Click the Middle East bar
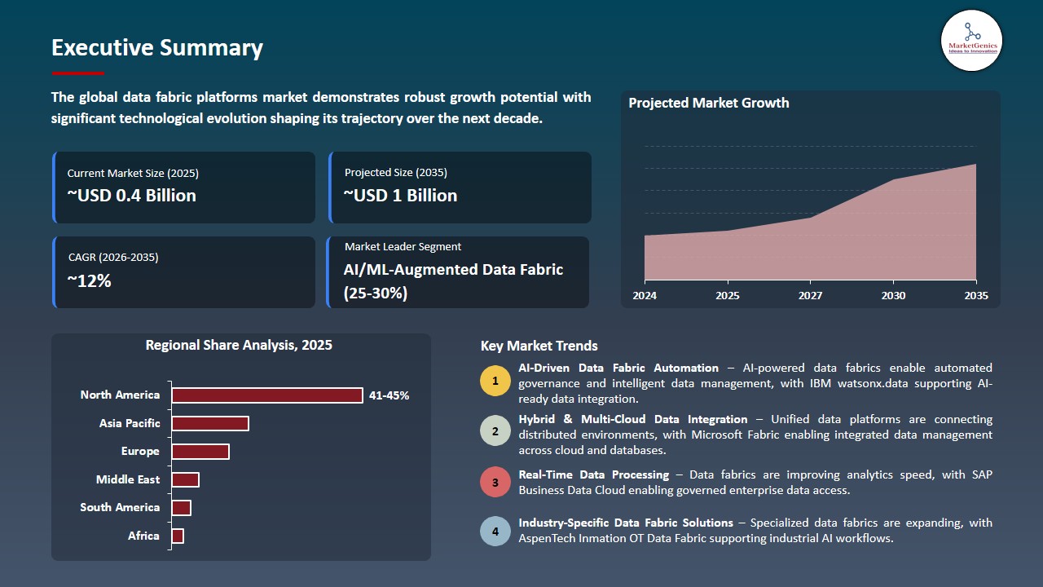1043x587 pixels. pos(185,479)
